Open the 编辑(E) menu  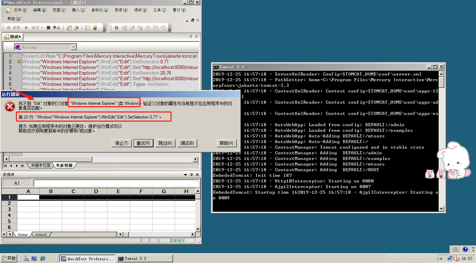click(x=39, y=10)
